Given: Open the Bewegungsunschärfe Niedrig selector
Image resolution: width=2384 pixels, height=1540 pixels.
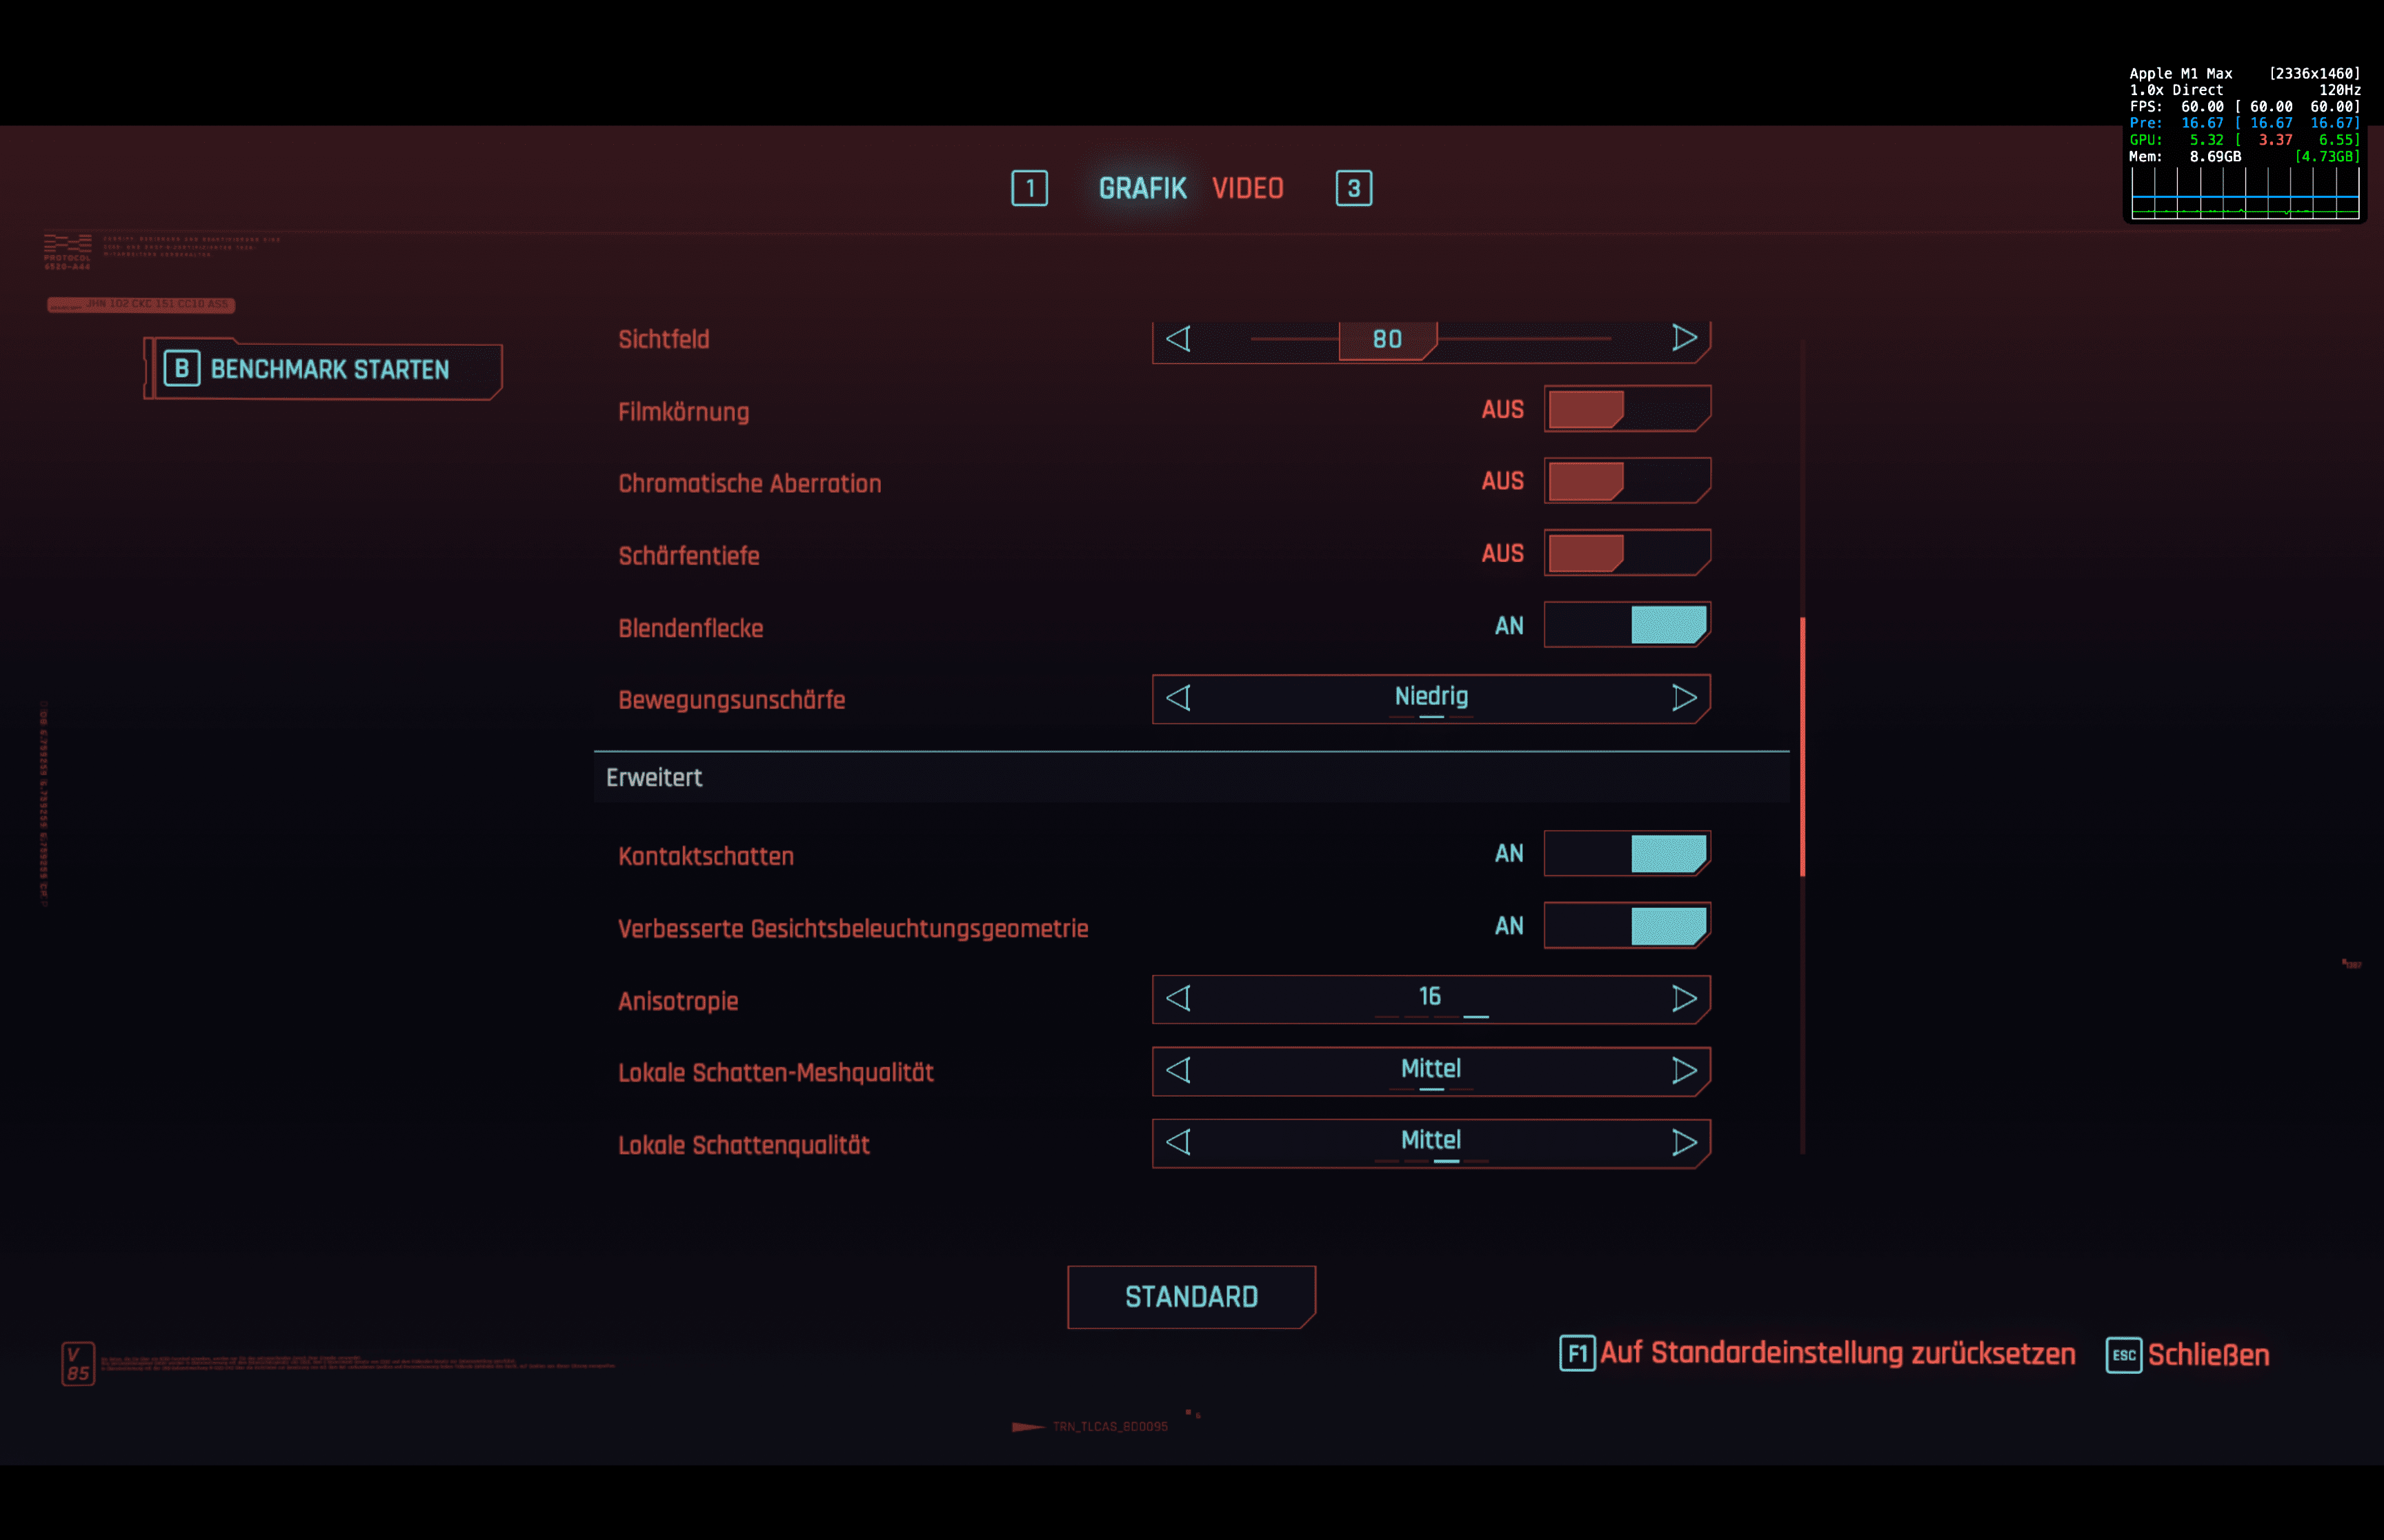Looking at the screenshot, I should 1431,698.
